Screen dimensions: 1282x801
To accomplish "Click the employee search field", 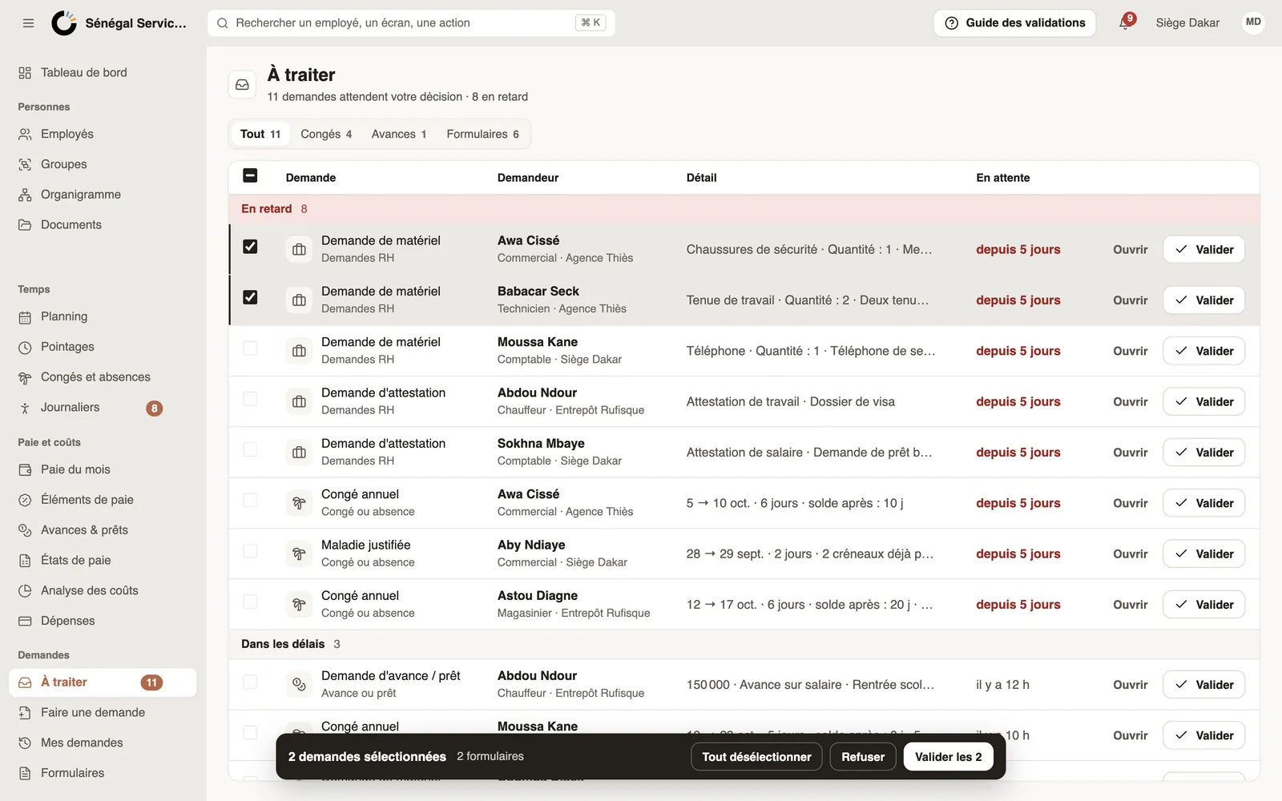I will pyautogui.click(x=411, y=23).
